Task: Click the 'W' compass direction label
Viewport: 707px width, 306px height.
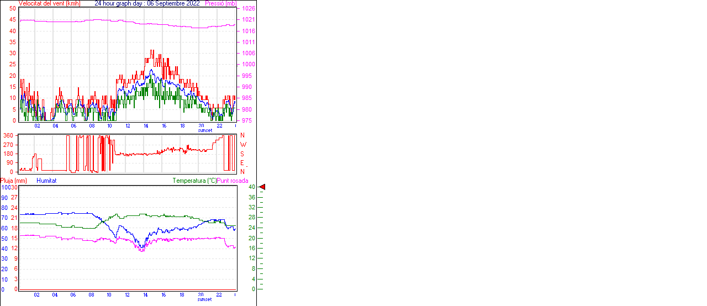Action: [x=242, y=145]
